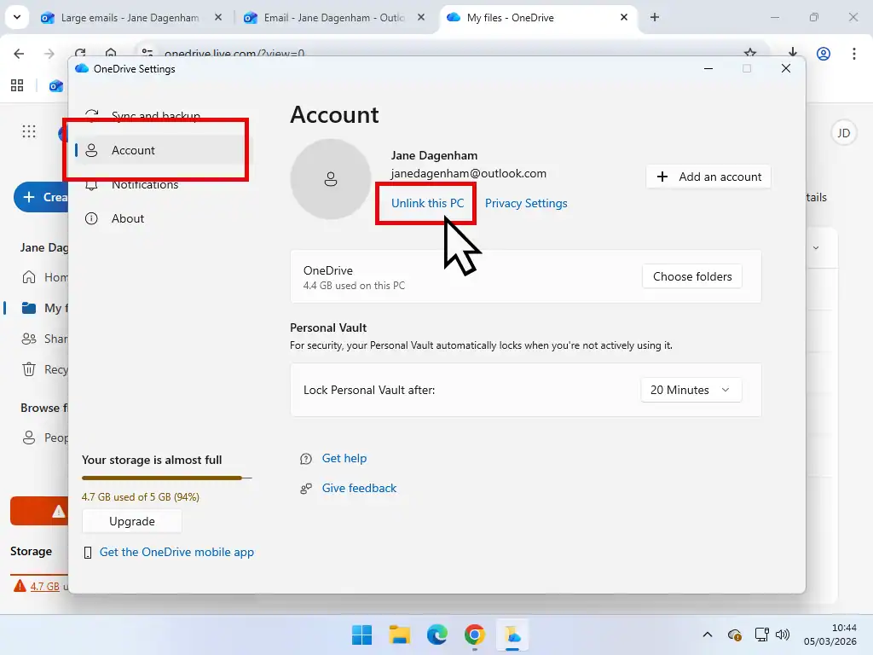This screenshot has width=873, height=655.
Task: Open Sync and backup settings
Action: (x=155, y=116)
